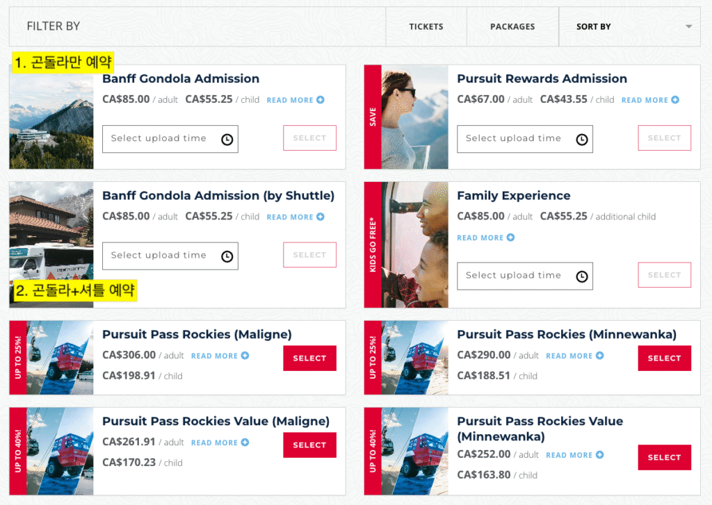The height and width of the screenshot is (505, 712).
Task: Click Banff Gondola Admission (by Shuttle) title
Action: [218, 196]
